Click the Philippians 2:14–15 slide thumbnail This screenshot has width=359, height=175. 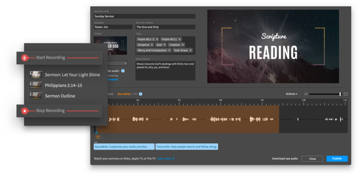(36, 85)
